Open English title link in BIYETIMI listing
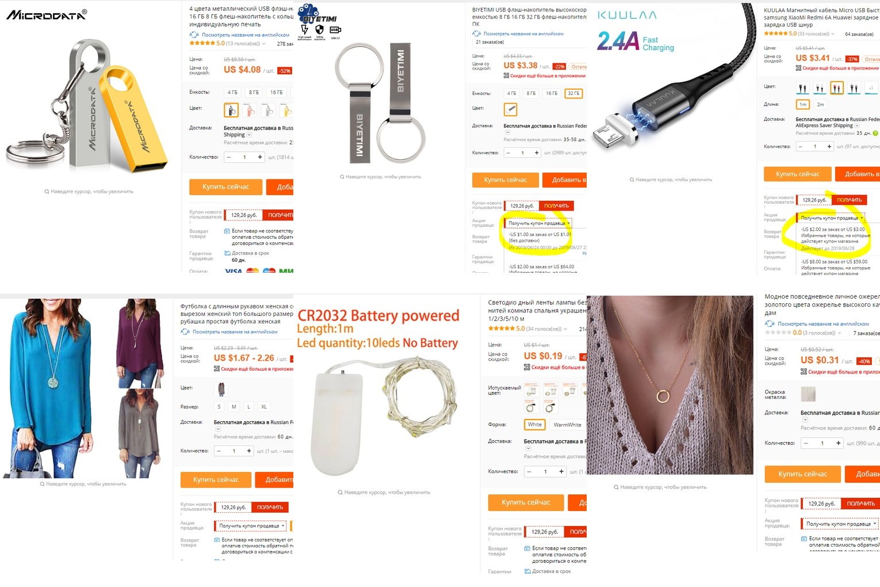 click(523, 34)
